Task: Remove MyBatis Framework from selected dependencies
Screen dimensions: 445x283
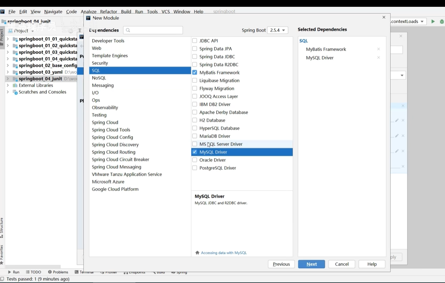Action: click(378, 49)
